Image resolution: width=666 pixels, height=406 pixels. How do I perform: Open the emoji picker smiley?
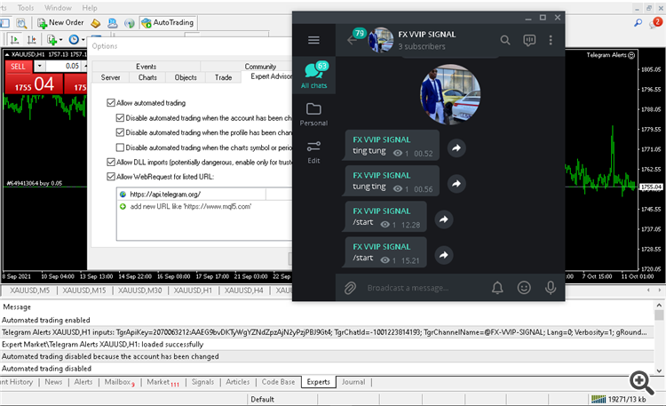[524, 288]
